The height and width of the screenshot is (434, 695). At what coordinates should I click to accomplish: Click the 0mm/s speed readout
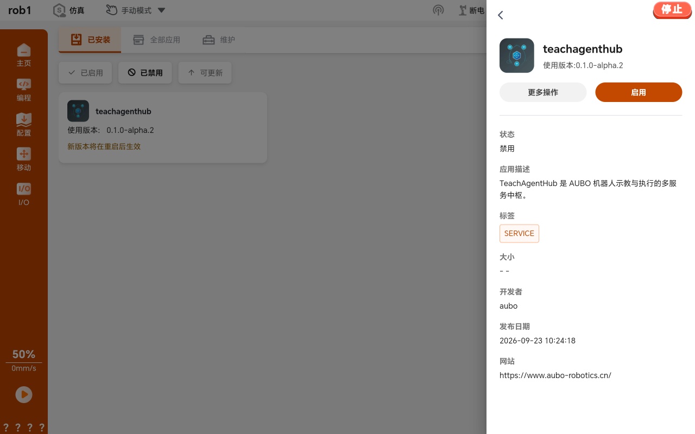click(x=24, y=368)
